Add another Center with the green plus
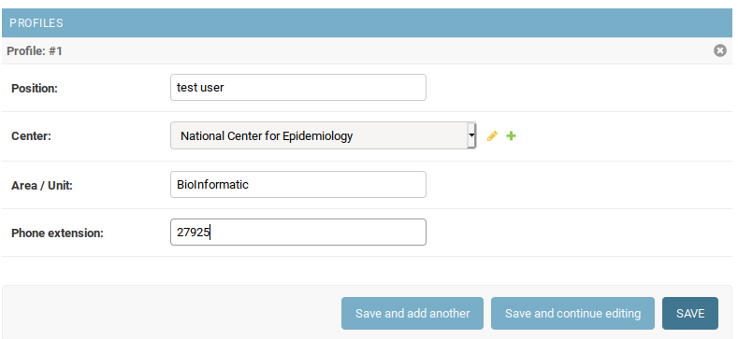The height and width of the screenshot is (339, 738). click(x=511, y=136)
